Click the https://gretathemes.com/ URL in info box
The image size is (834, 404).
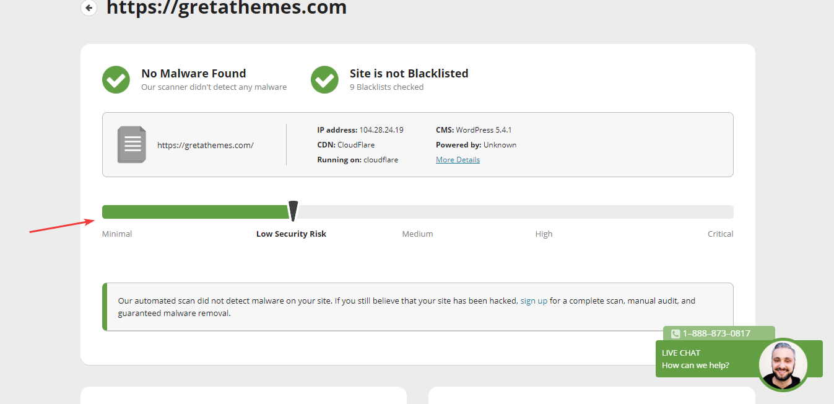(206, 146)
